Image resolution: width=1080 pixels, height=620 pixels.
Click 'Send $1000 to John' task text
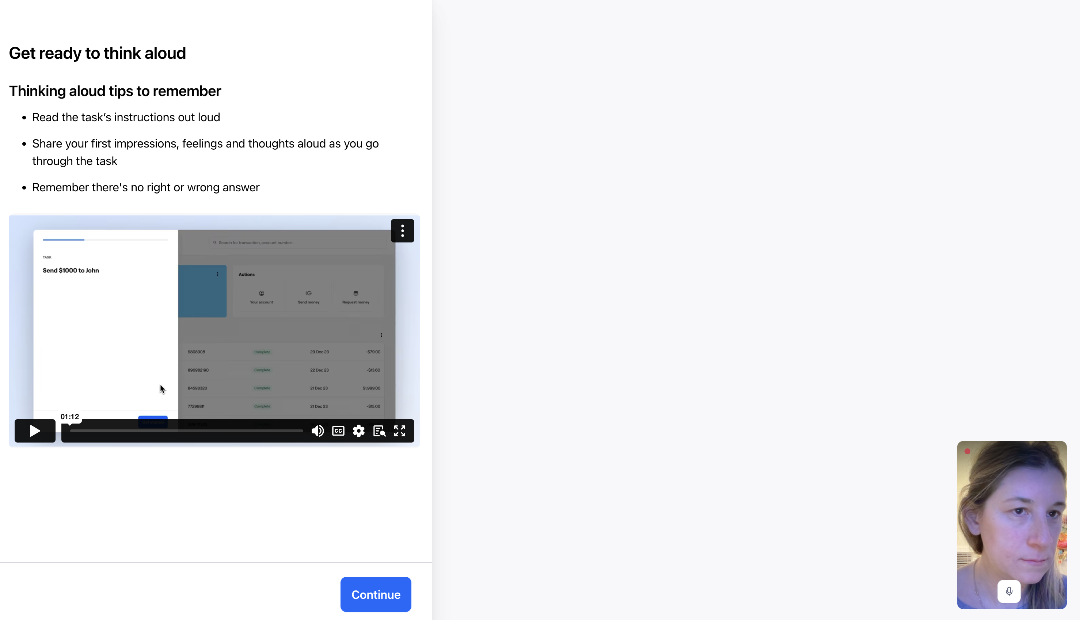(71, 271)
